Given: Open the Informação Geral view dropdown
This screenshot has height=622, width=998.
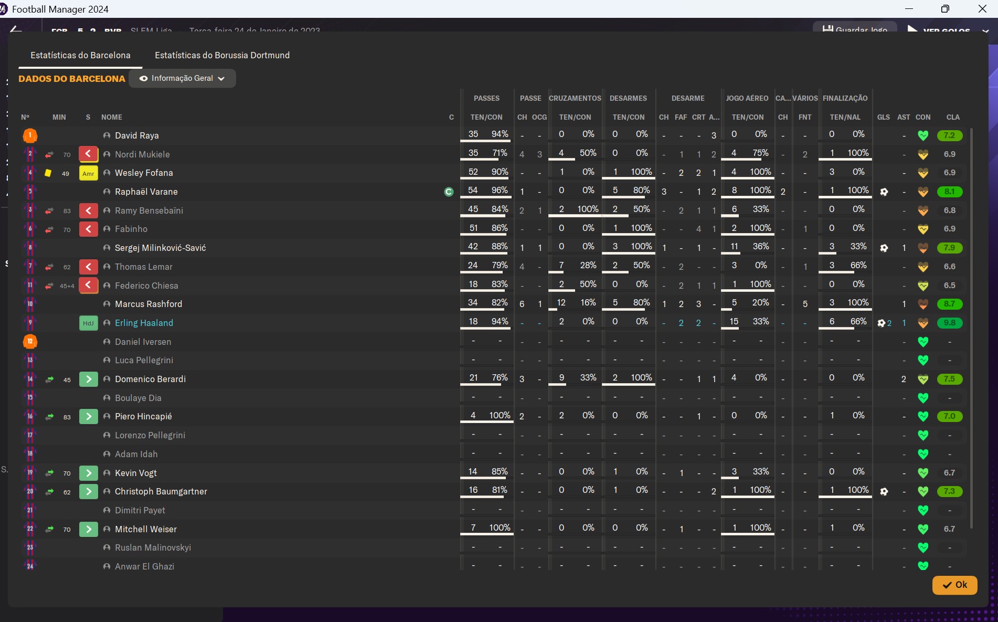Looking at the screenshot, I should tap(182, 78).
